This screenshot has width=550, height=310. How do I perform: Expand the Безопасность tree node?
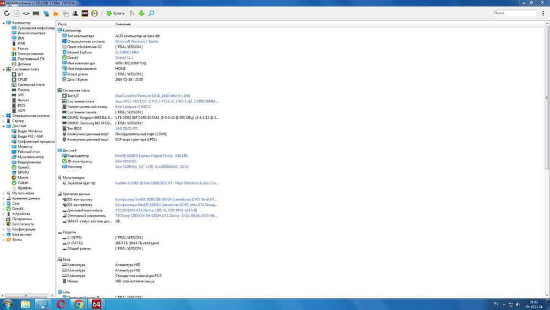coord(3,224)
